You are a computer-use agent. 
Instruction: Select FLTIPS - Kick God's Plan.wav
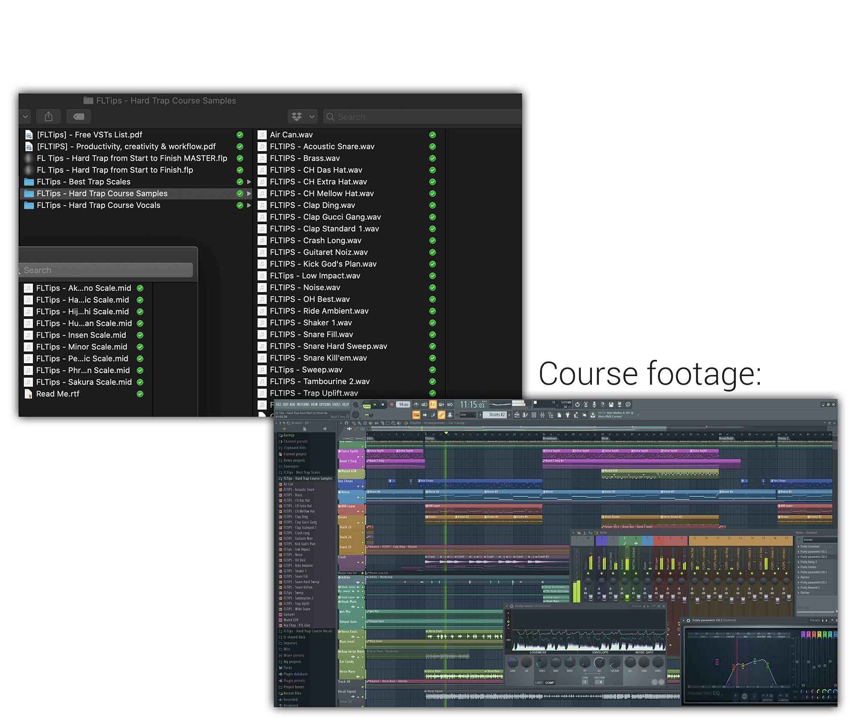click(323, 264)
